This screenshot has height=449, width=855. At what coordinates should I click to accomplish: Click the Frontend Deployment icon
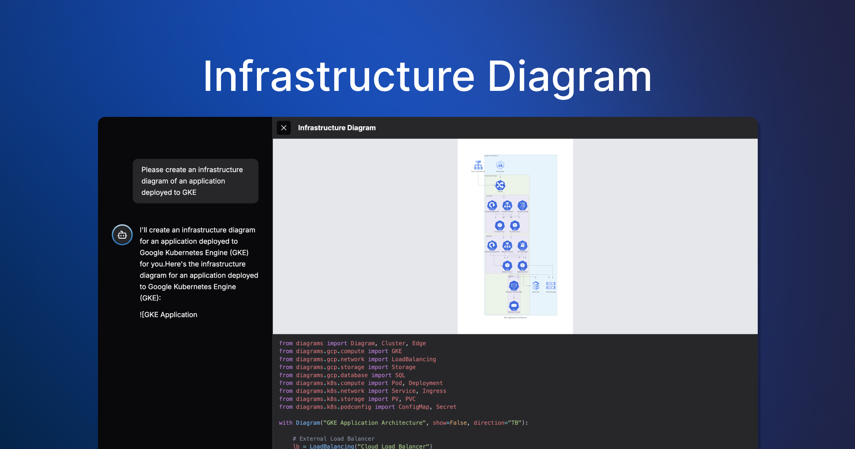492,205
